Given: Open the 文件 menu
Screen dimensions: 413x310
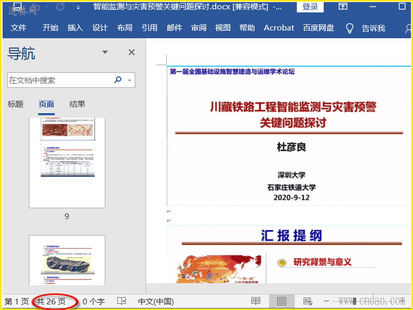Looking at the screenshot, I should [19, 28].
